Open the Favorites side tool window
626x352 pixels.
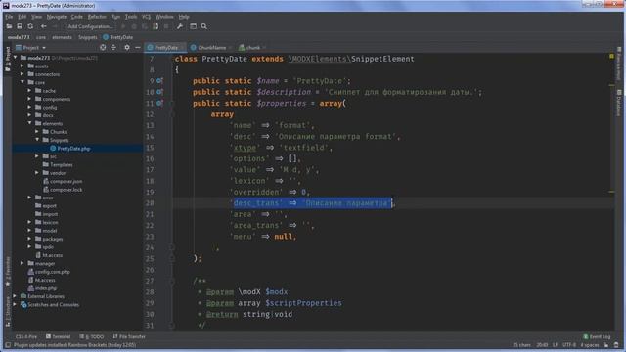pos(8,272)
